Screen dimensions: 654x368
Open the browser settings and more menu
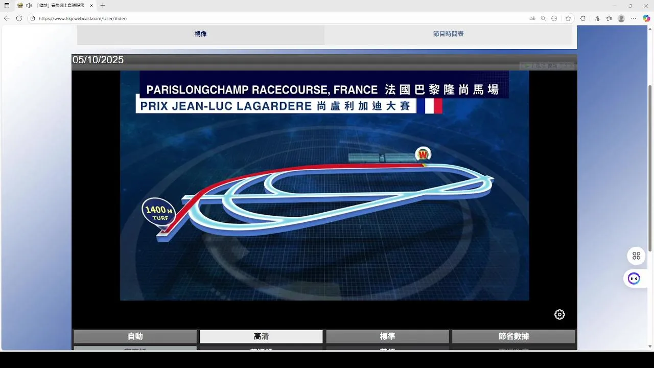pos(634,18)
